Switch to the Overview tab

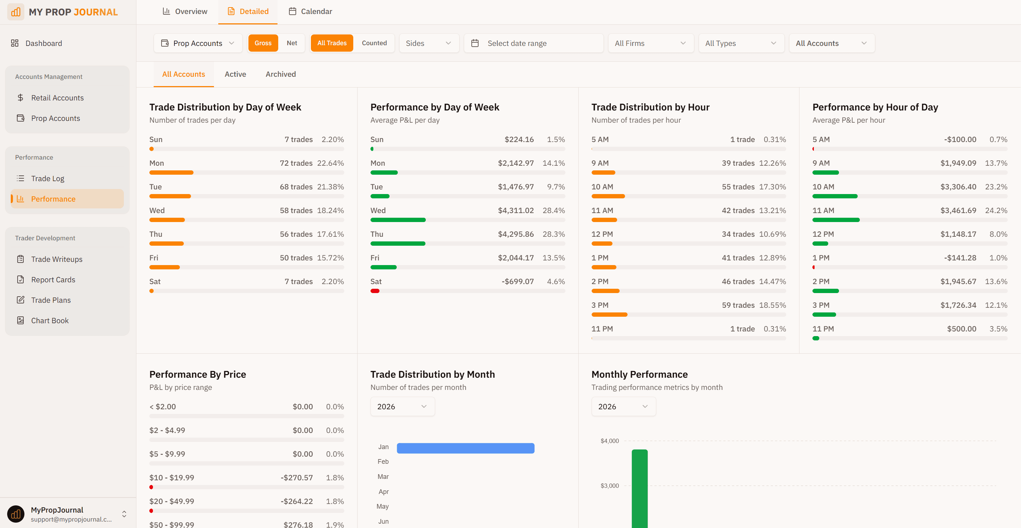[x=185, y=11]
